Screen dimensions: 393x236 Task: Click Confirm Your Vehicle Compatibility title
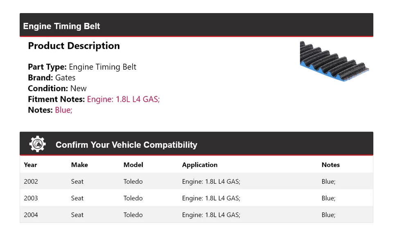tap(126, 145)
